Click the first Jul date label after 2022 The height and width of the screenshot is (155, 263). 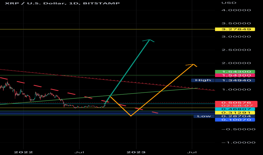pyautogui.click(x=79, y=152)
